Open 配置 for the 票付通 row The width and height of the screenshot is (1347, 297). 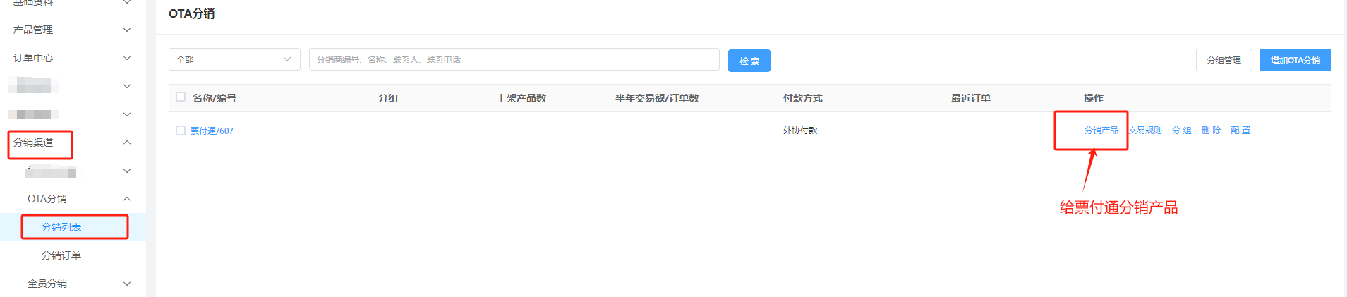pos(1240,131)
